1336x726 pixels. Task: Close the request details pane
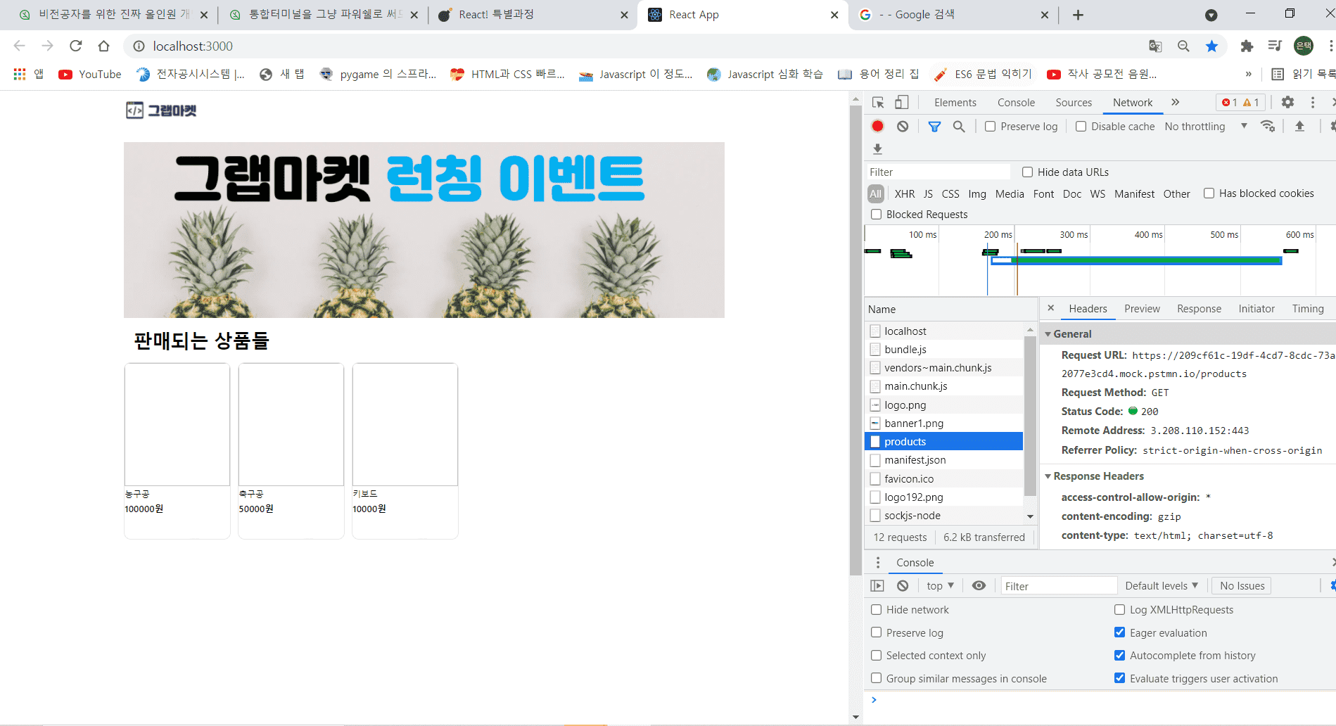(1050, 308)
